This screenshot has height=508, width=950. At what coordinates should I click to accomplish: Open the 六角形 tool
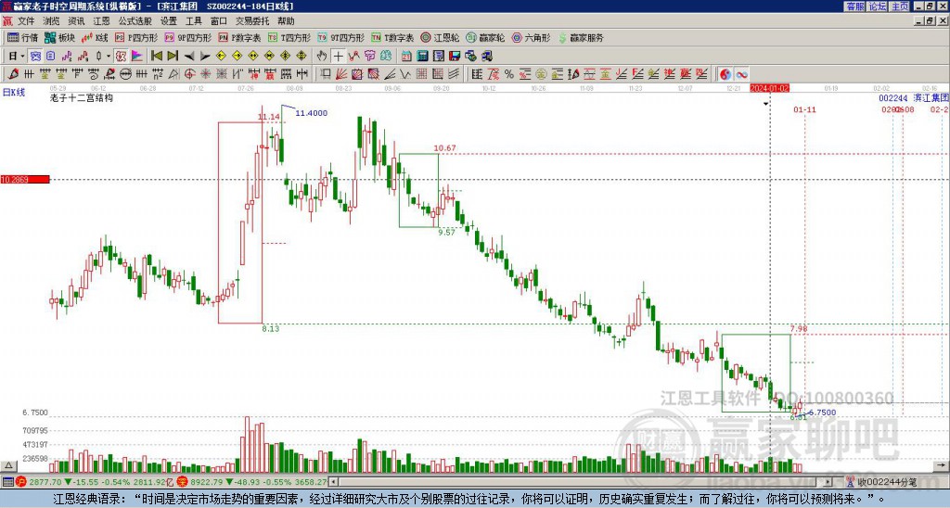(531, 37)
